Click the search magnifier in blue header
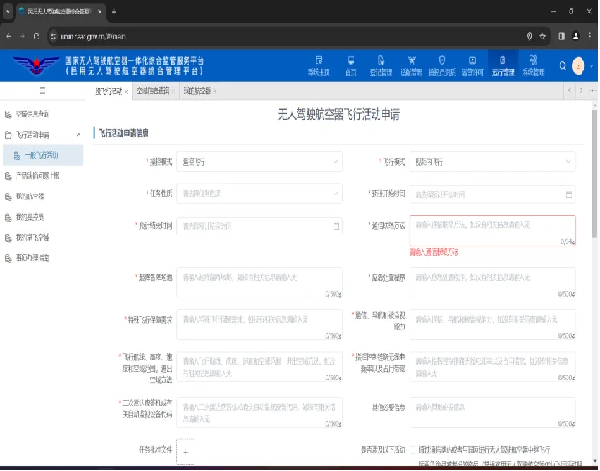 pos(562,66)
